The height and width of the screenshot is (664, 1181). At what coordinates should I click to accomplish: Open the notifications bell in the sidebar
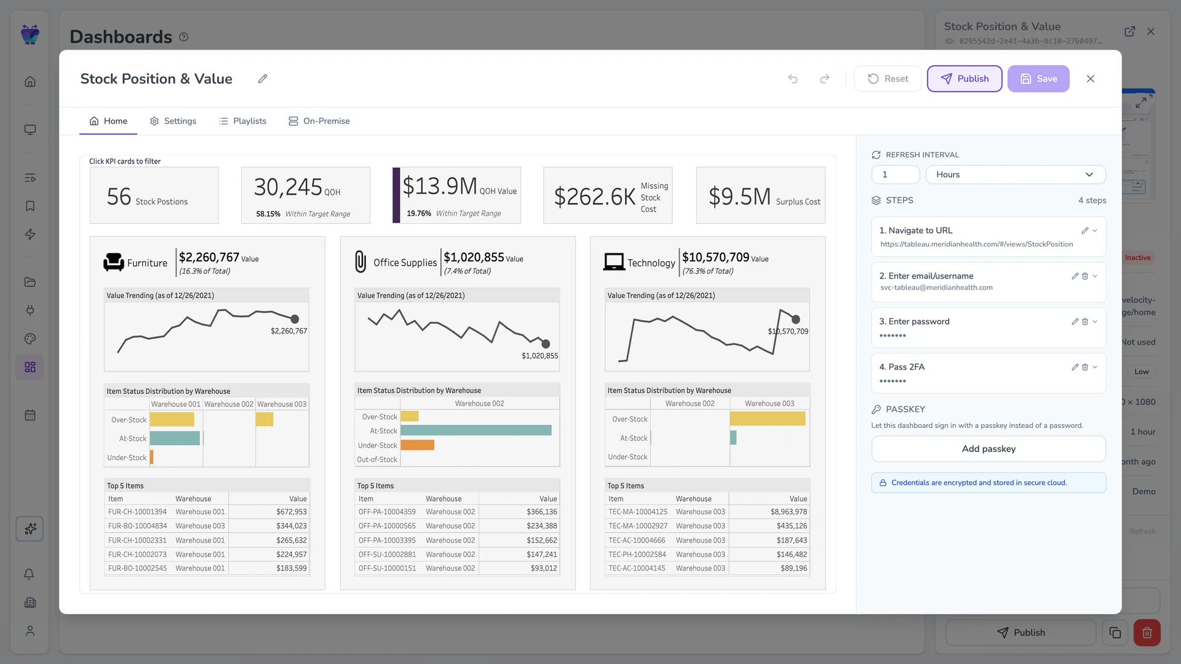tap(29, 574)
